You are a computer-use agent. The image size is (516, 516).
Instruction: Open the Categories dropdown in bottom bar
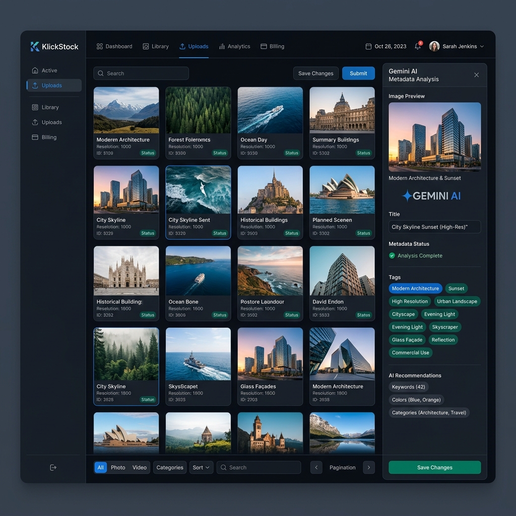point(170,468)
